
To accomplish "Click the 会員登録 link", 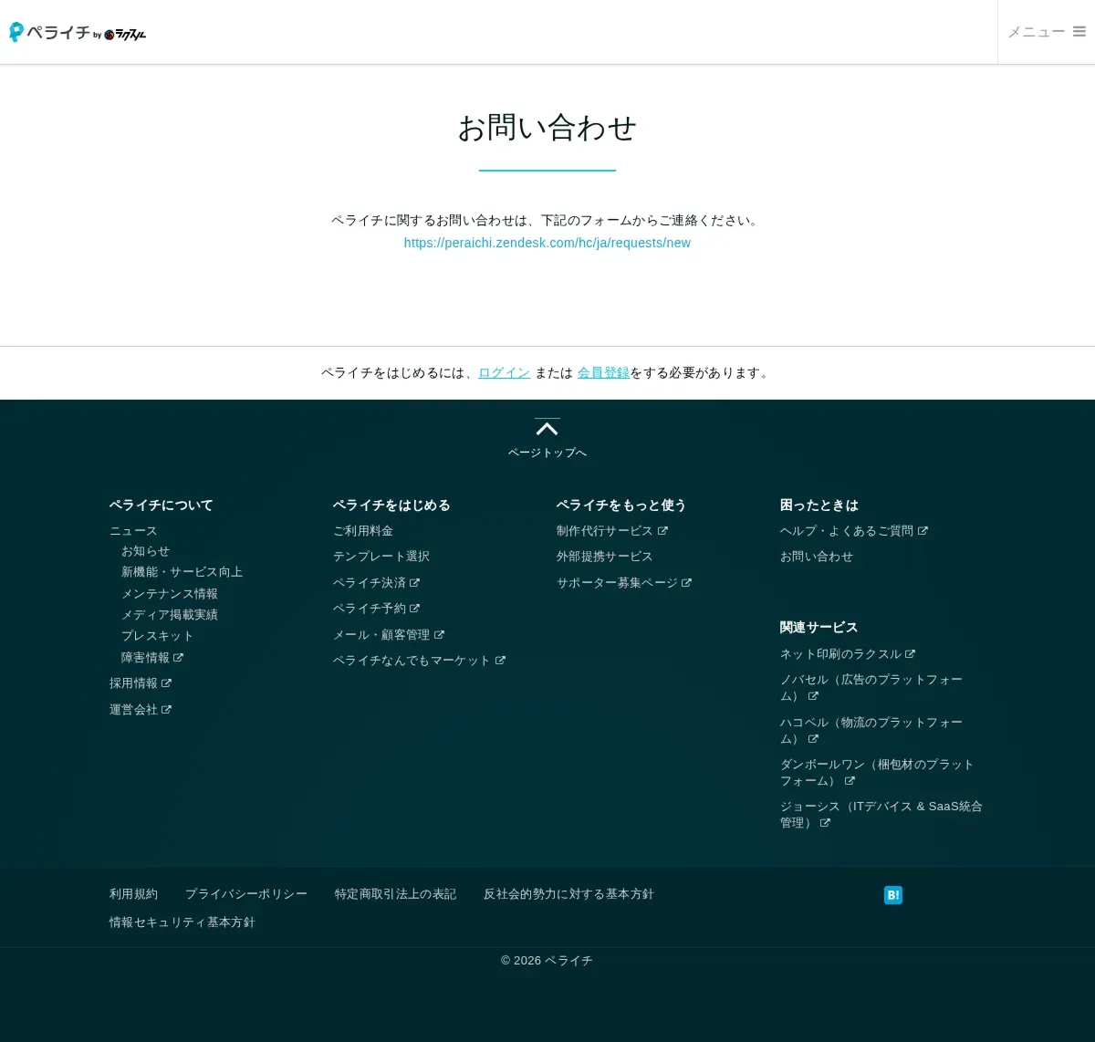I will point(603,373).
